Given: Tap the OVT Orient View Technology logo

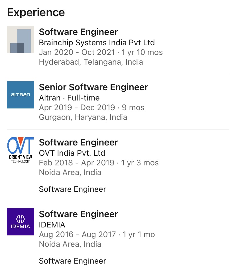Looking at the screenshot, I should click(21, 150).
